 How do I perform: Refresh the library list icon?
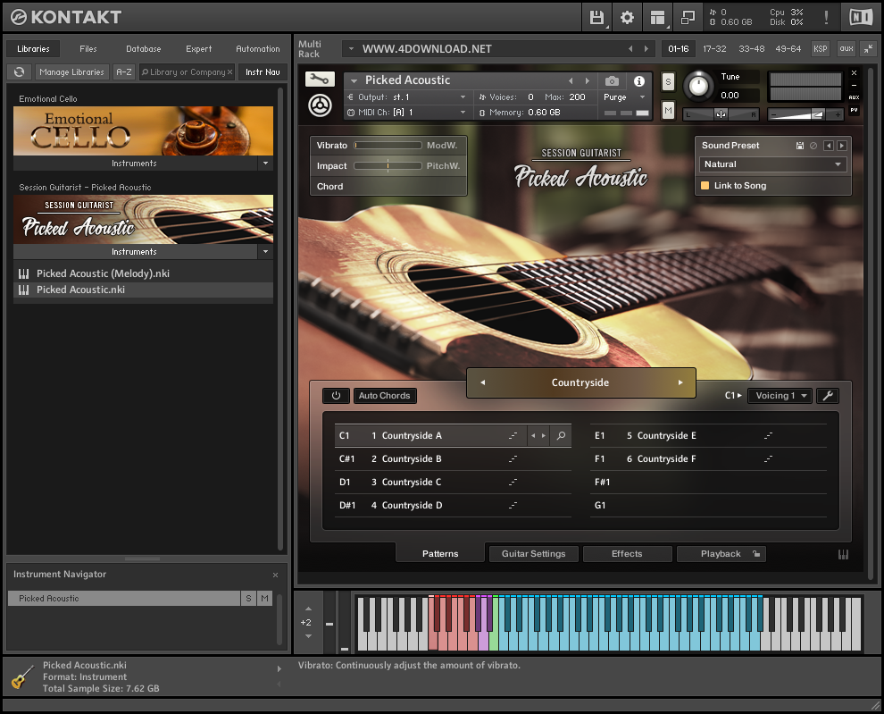(x=19, y=71)
